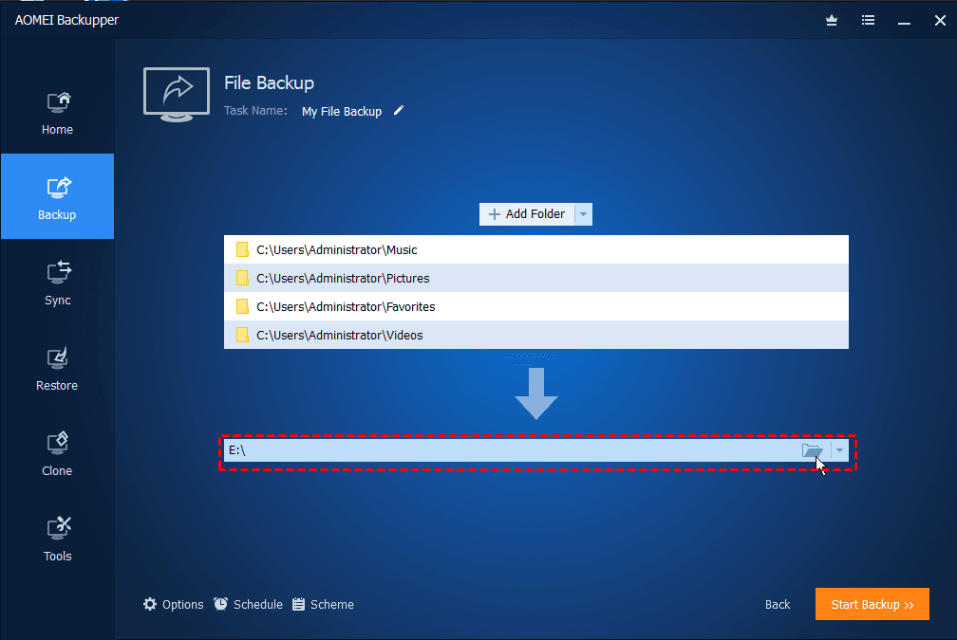Open the Home section in sidebar

pos(57,113)
